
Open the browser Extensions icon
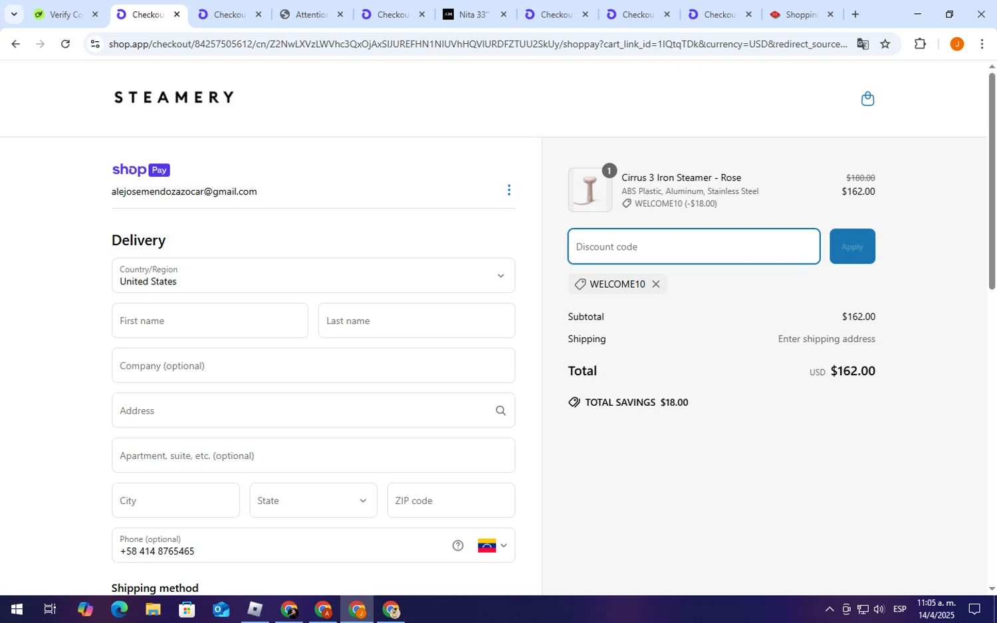pyautogui.click(x=920, y=44)
